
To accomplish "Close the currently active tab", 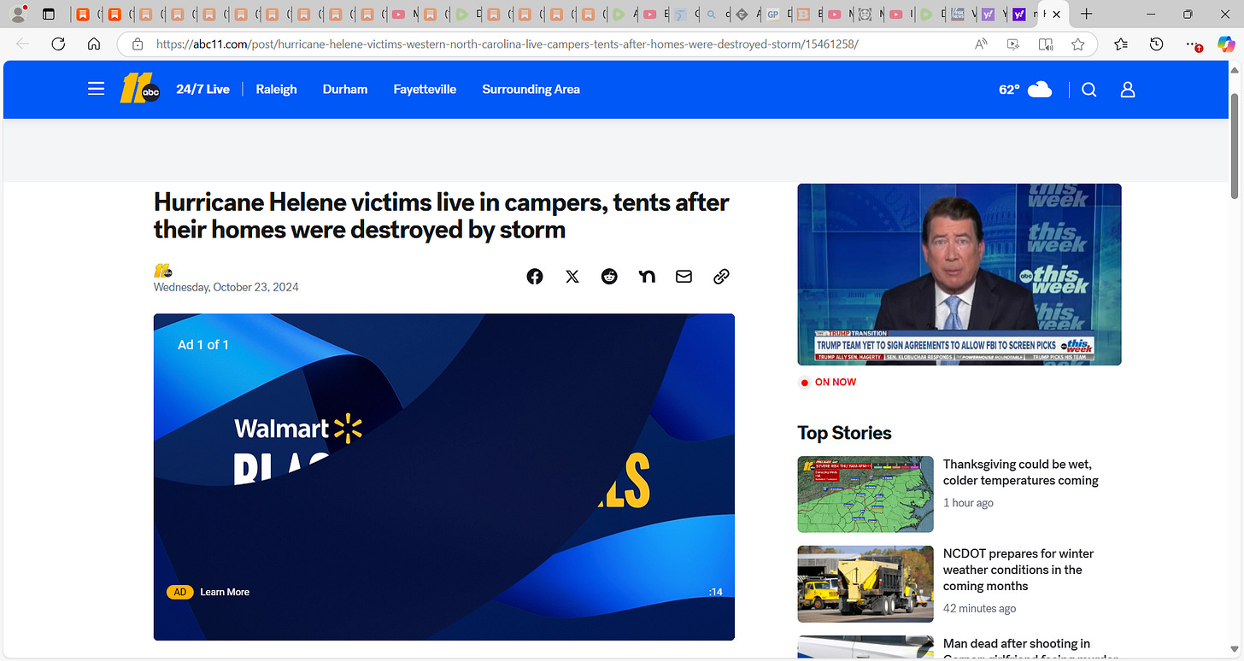I will [x=1057, y=15].
